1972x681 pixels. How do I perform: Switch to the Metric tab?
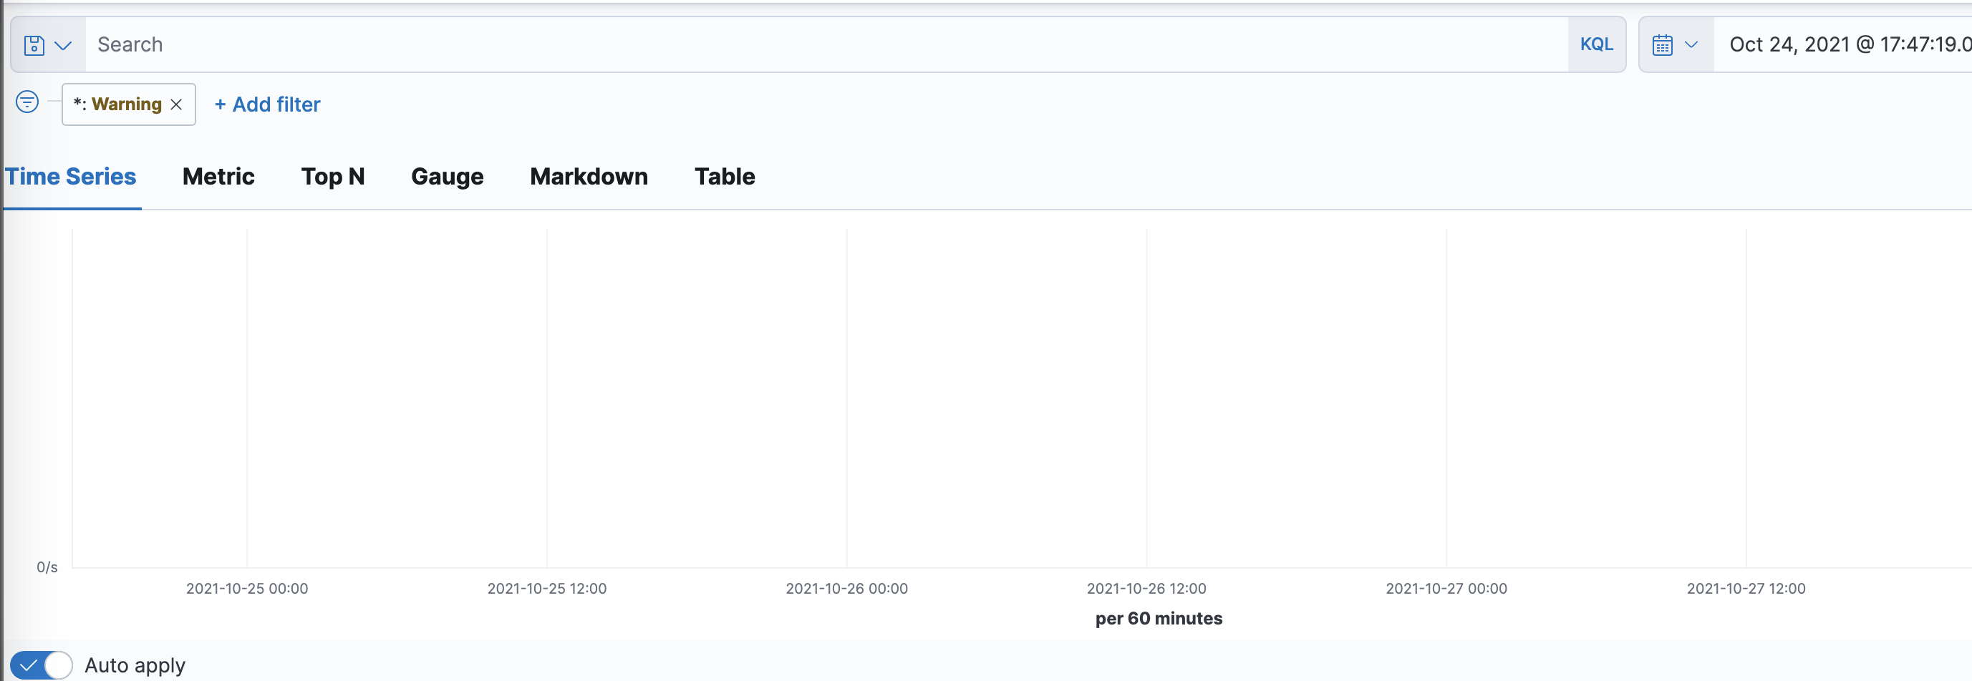click(x=218, y=177)
